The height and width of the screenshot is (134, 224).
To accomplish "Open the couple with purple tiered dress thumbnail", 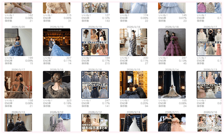I will point(172,42).
